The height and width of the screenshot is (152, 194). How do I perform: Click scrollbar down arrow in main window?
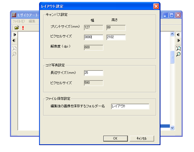172,128
